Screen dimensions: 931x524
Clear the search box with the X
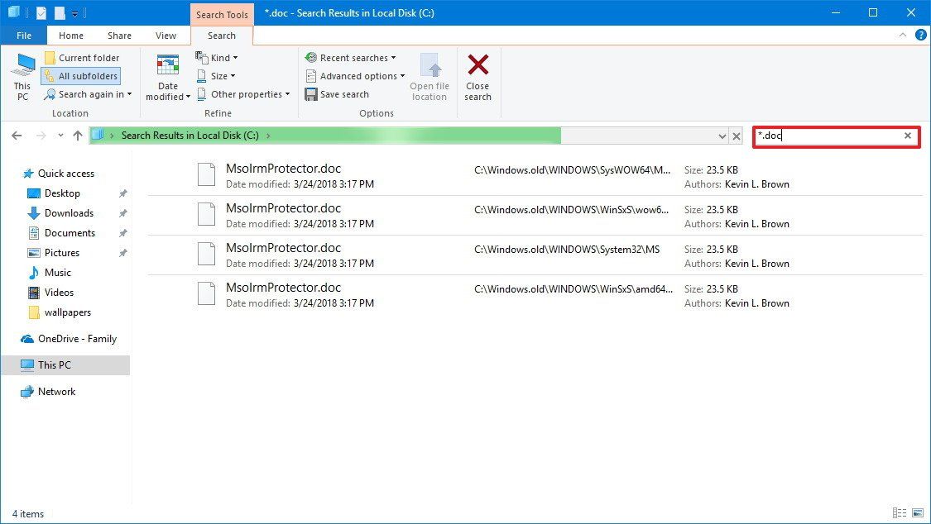(x=907, y=136)
